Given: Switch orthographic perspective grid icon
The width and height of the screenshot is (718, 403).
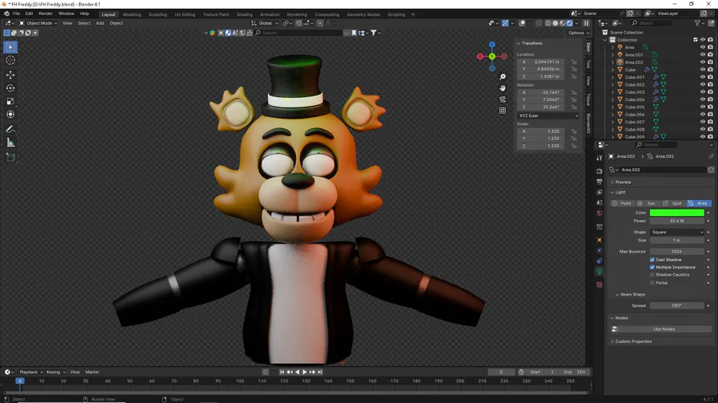Looking at the screenshot, I should point(503,111).
